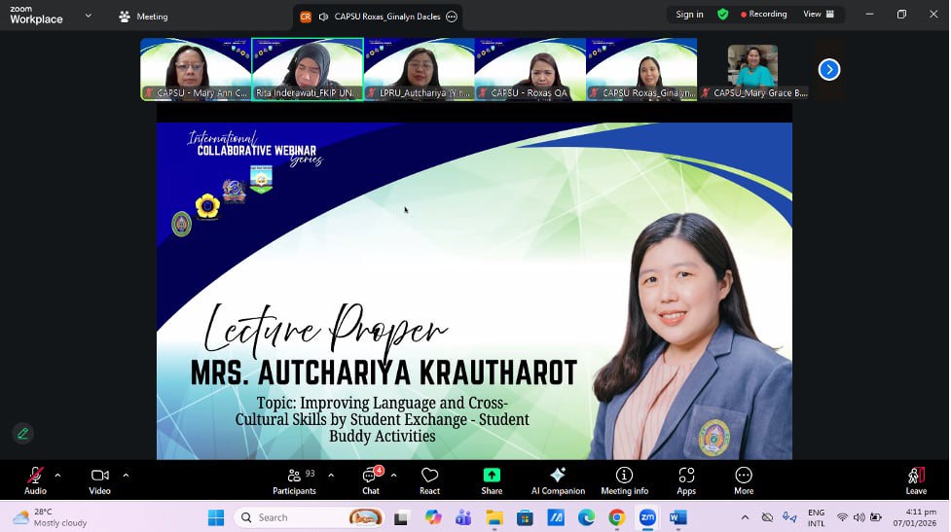Viewport: 951px width, 532px height.
Task: Leave the meeting
Action: coord(916,479)
